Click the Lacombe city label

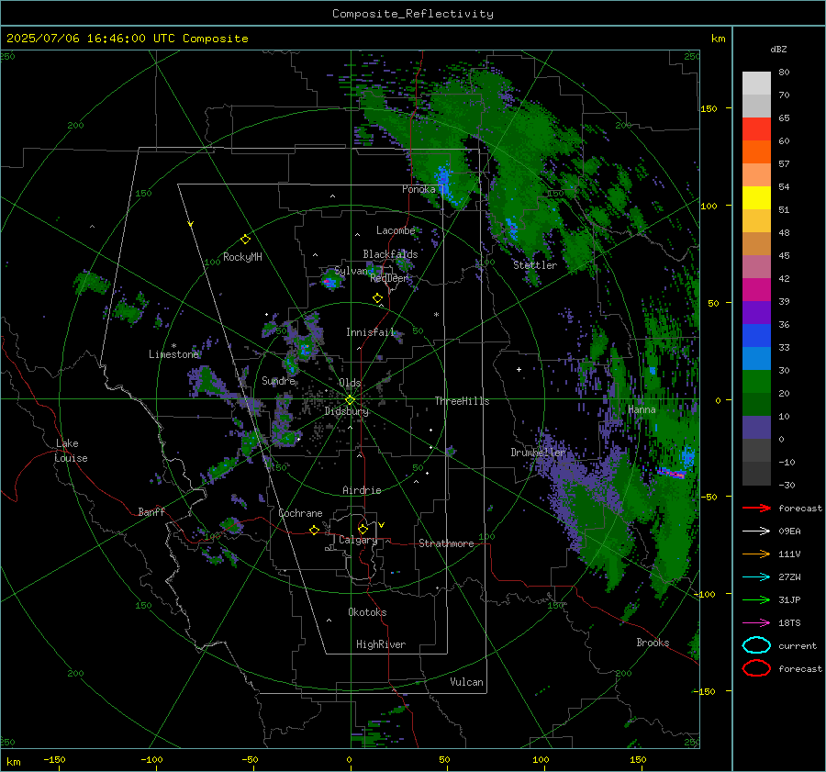coord(396,230)
